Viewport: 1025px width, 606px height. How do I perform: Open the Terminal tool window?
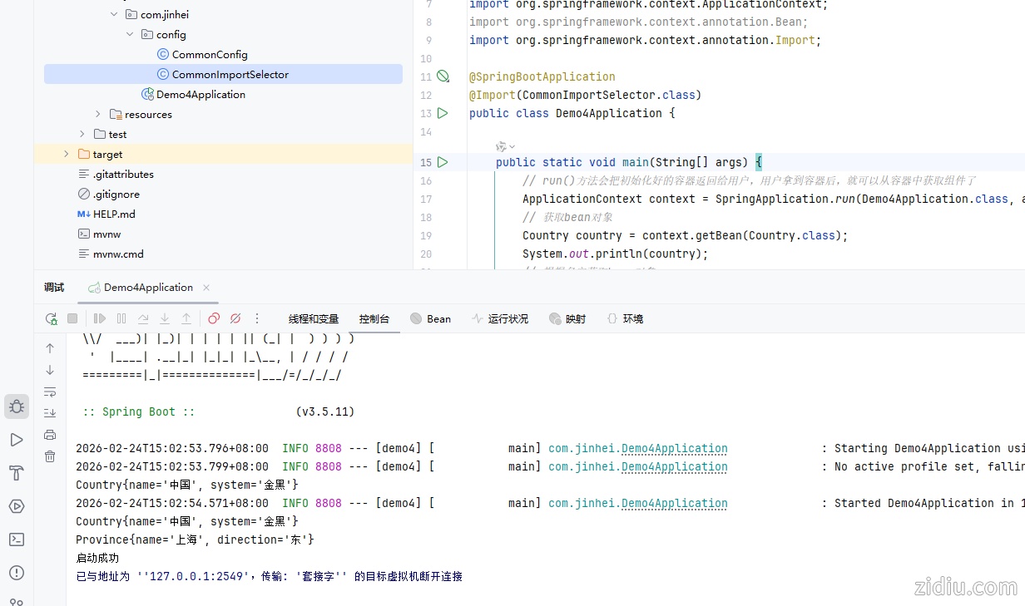17,539
